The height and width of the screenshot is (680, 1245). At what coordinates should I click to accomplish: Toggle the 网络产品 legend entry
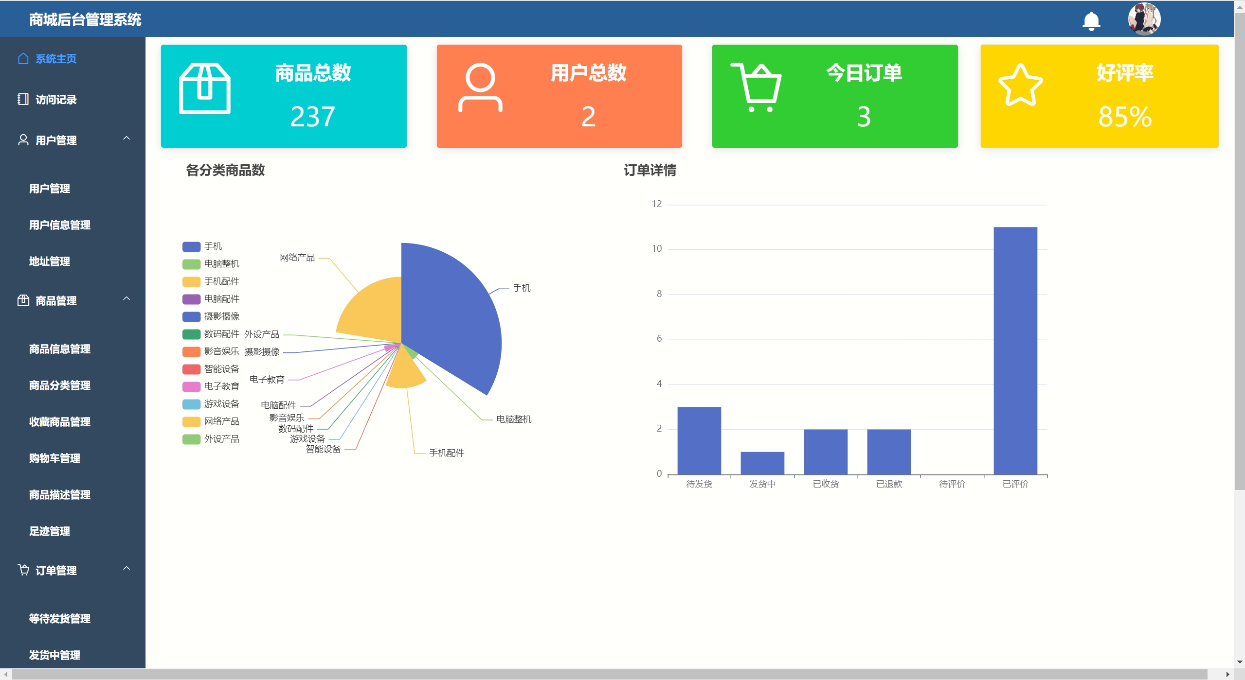[221, 421]
